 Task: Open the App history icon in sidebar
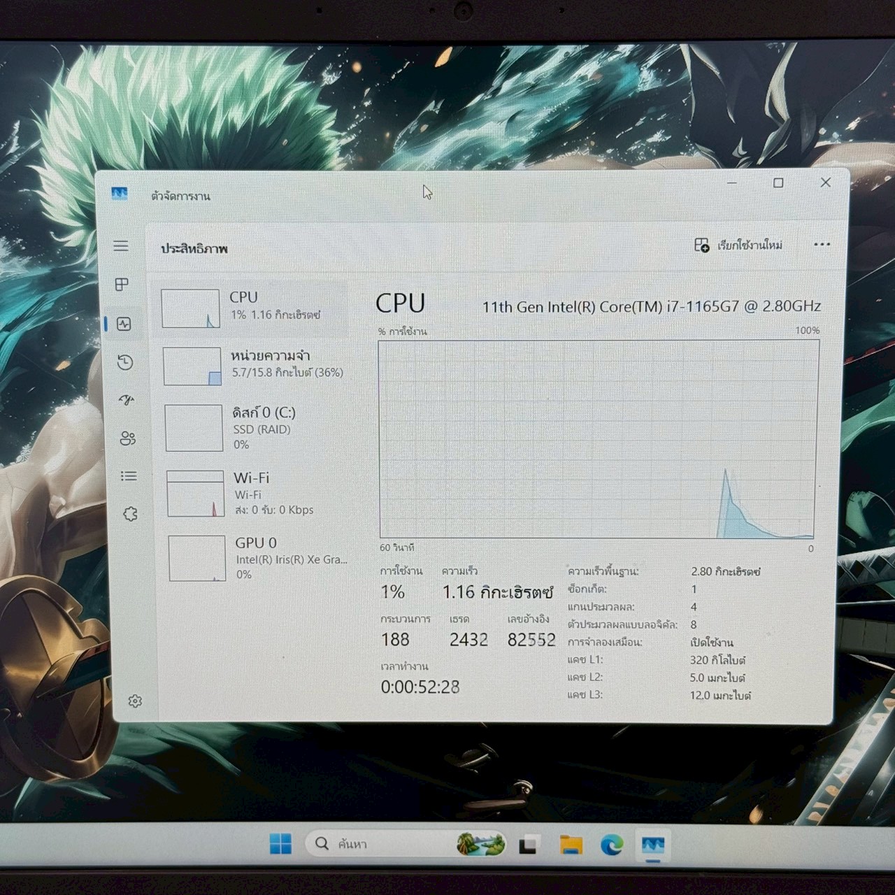pyautogui.click(x=125, y=362)
